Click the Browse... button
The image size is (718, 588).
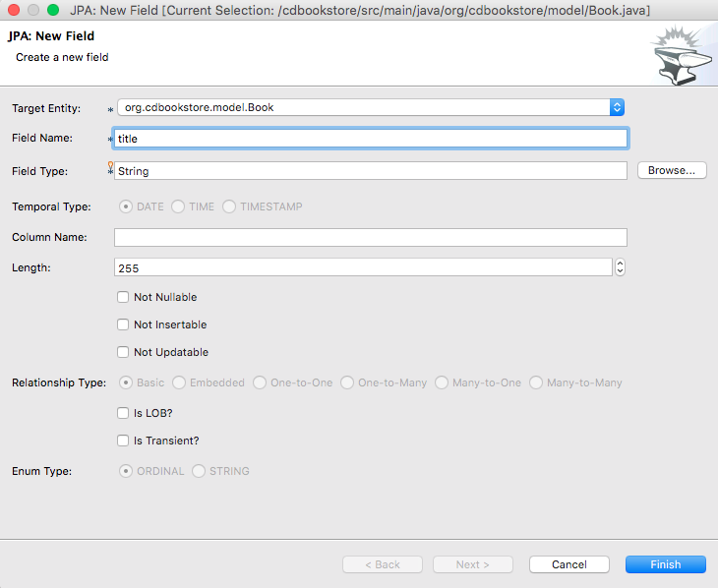pyautogui.click(x=672, y=170)
